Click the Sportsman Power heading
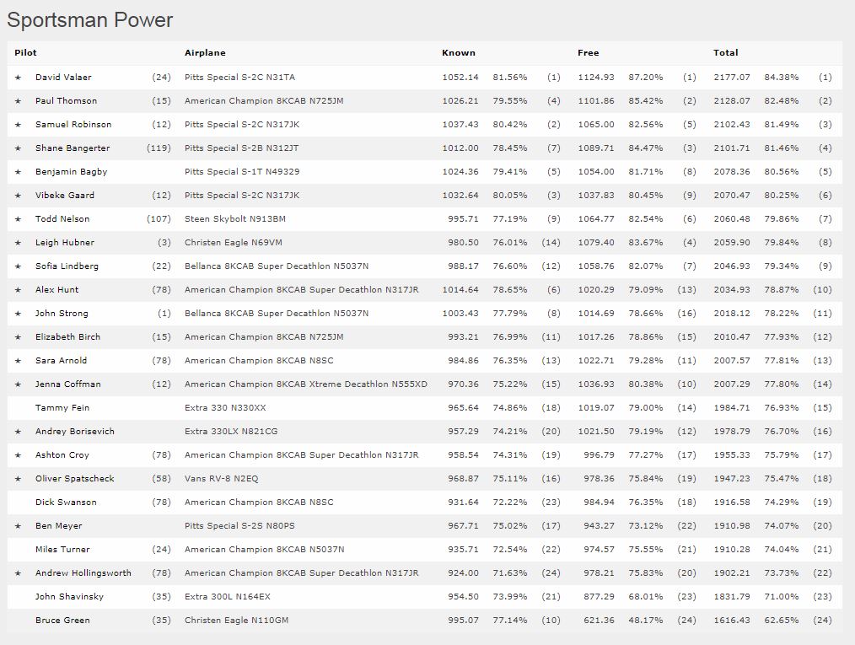 (90, 20)
